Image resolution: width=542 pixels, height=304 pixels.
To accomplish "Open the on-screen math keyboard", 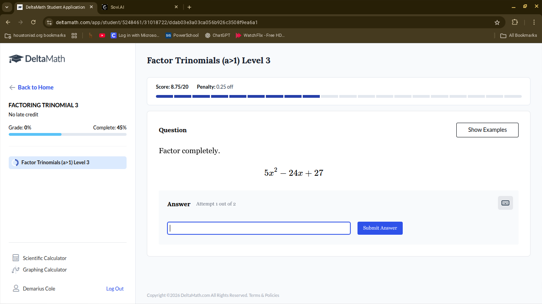I will [505, 203].
